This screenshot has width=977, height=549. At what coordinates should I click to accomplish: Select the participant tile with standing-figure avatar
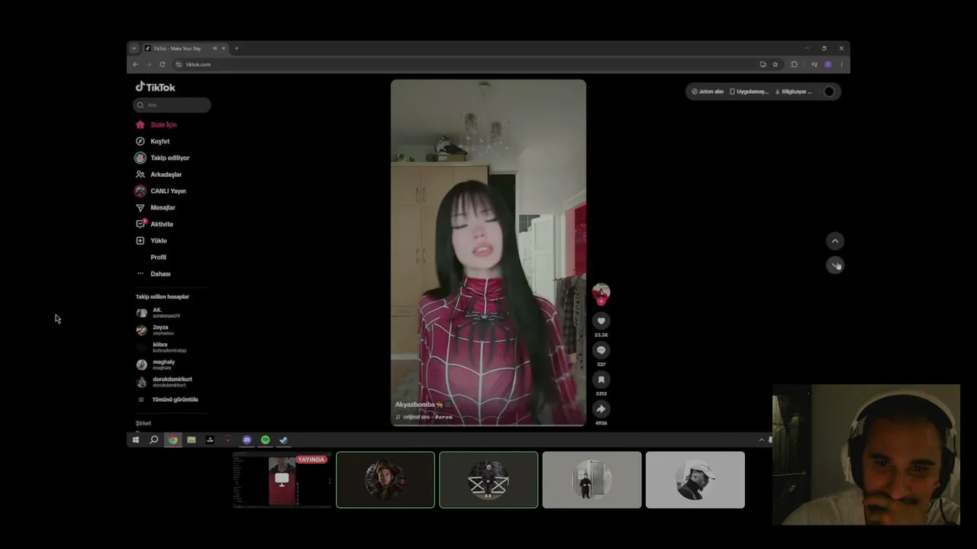point(592,480)
